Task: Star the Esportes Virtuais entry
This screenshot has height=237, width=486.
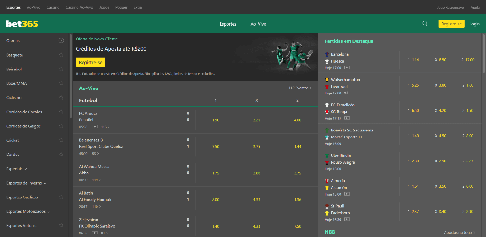Action: click(x=61, y=225)
